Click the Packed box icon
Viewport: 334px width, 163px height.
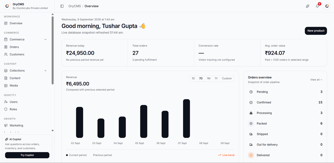click(251, 123)
